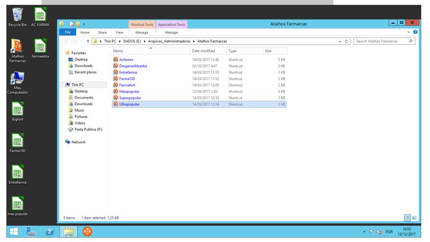Switch to details view layout

(407, 218)
